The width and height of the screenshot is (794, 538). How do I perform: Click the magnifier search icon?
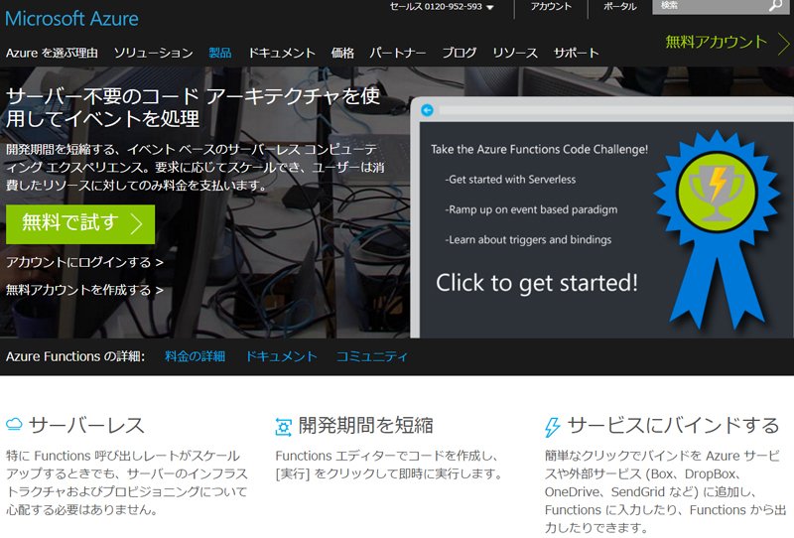point(775,6)
